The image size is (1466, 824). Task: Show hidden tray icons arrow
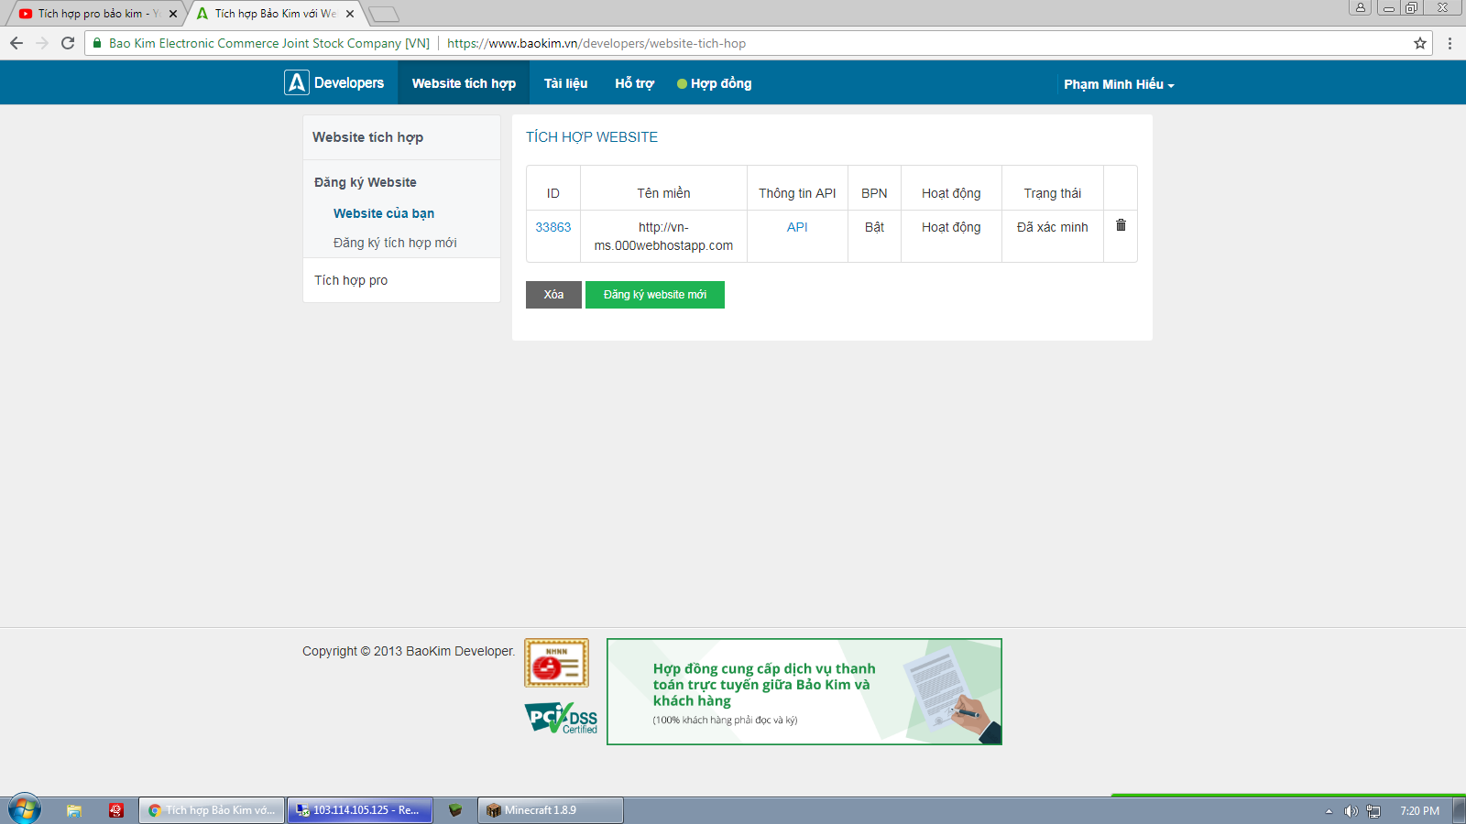1329,811
